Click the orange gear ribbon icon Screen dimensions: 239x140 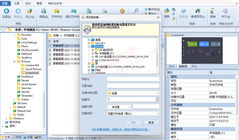tap(122, 11)
